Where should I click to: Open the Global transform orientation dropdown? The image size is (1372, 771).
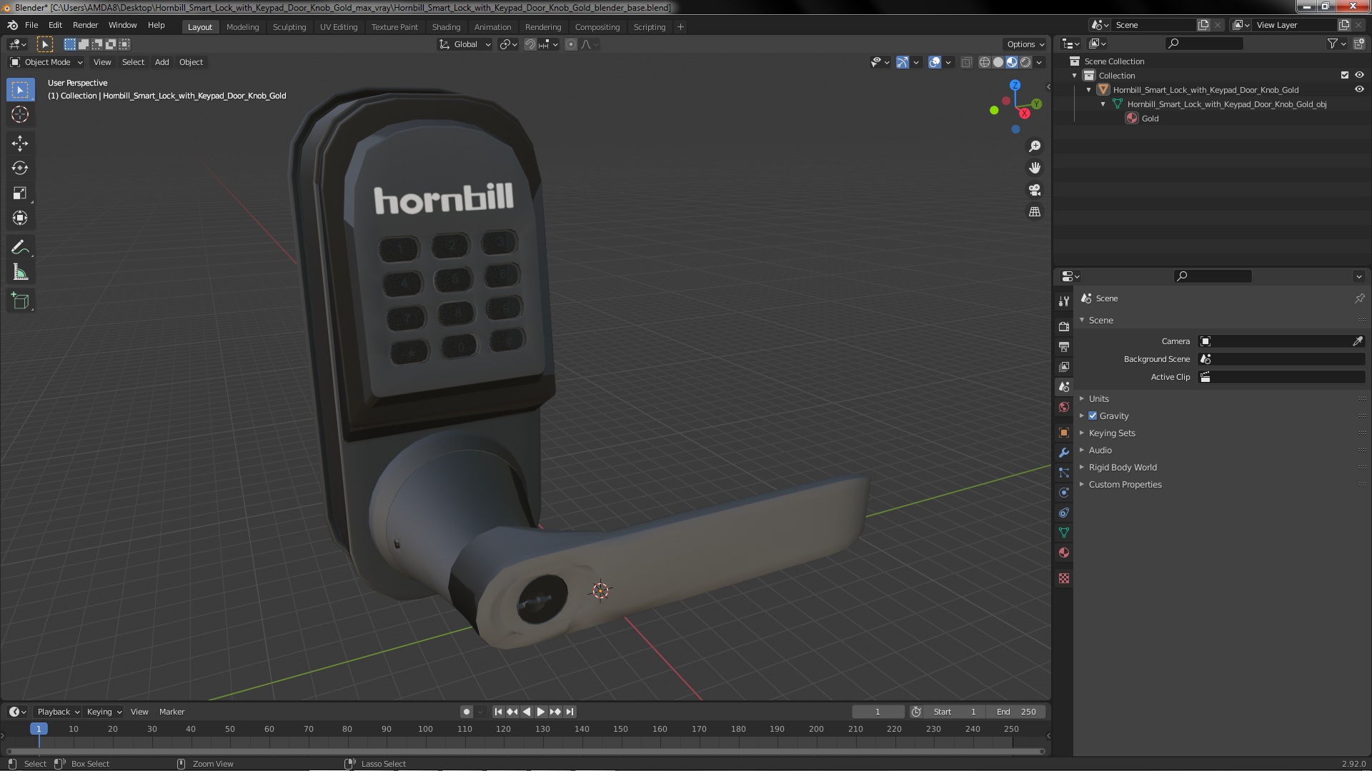pyautogui.click(x=464, y=44)
